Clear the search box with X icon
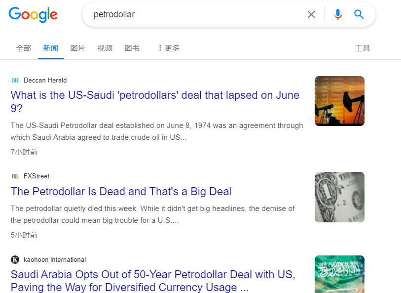Screen dimensions: 401x293 coord(311,15)
